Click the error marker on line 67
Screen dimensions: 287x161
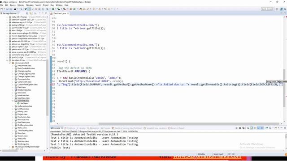51,85
